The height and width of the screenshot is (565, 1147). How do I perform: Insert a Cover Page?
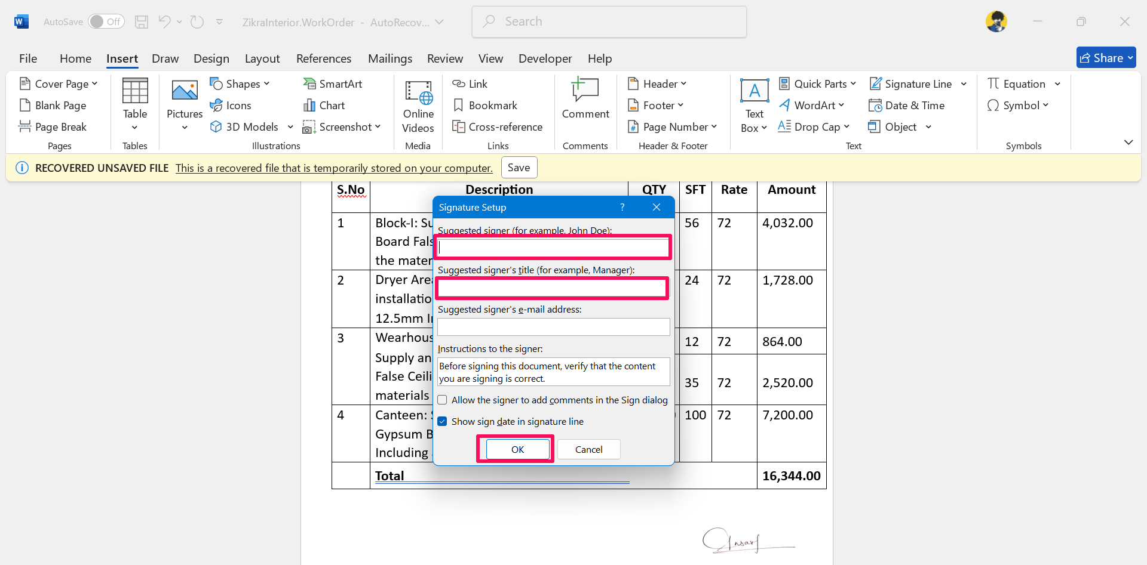[59, 84]
